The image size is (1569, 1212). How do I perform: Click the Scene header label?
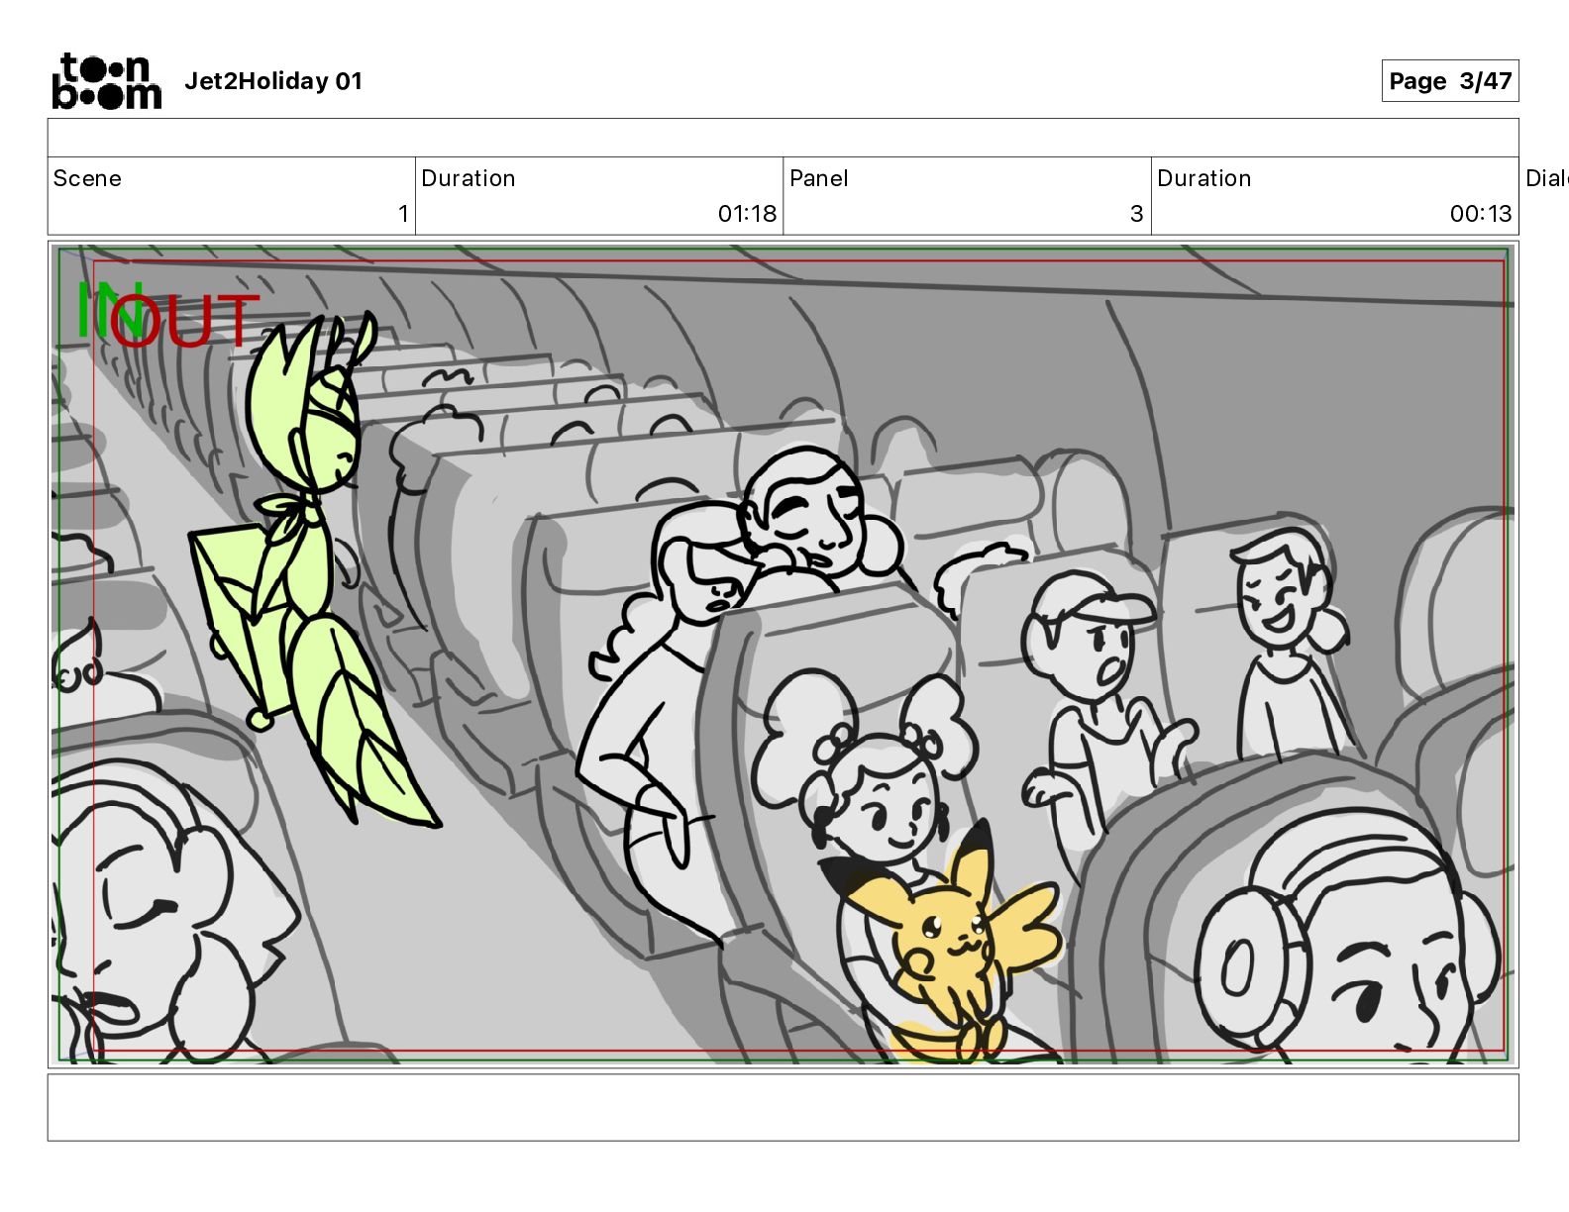pyautogui.click(x=87, y=178)
